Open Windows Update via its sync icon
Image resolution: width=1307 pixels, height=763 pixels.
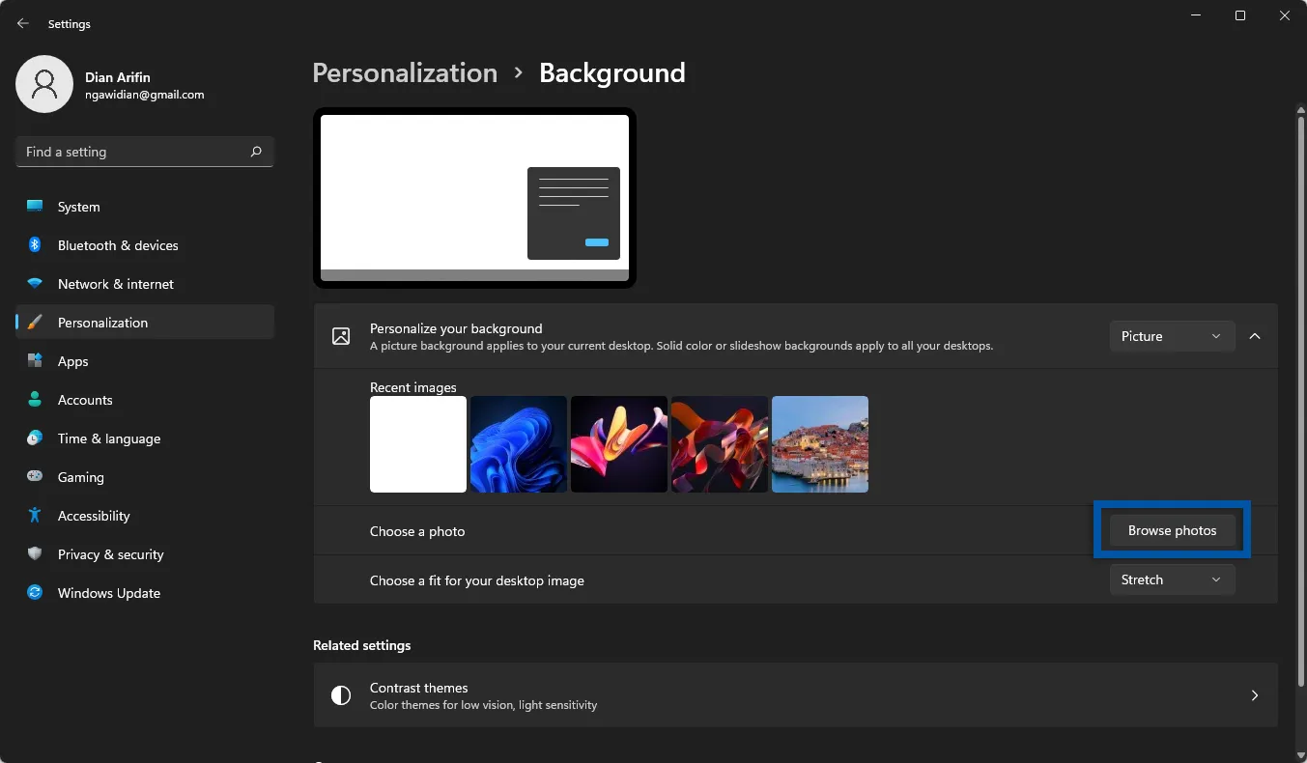tap(35, 593)
